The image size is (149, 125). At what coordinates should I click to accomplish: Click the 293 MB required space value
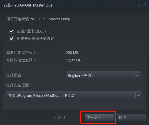coord(72,53)
